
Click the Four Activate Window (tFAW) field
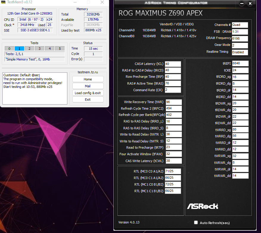[174, 154]
